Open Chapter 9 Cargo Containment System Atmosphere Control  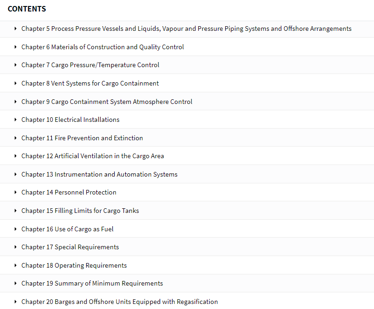click(106, 102)
